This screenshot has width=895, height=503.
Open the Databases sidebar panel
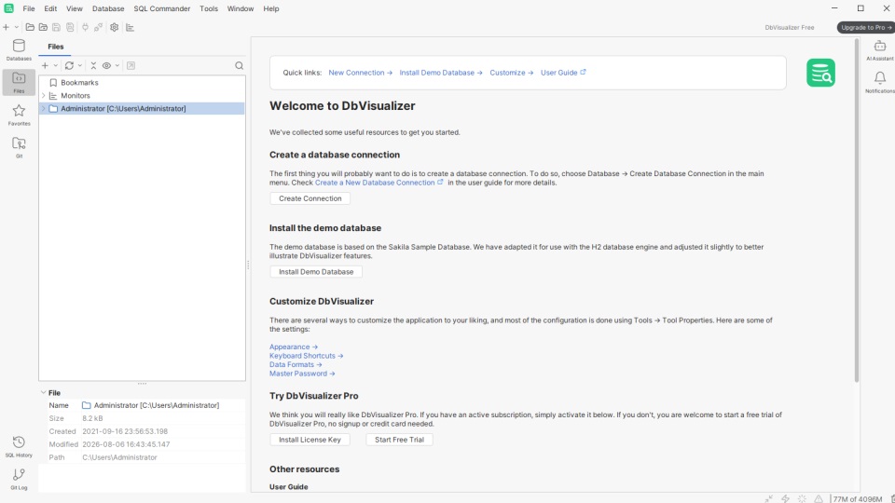click(19, 49)
